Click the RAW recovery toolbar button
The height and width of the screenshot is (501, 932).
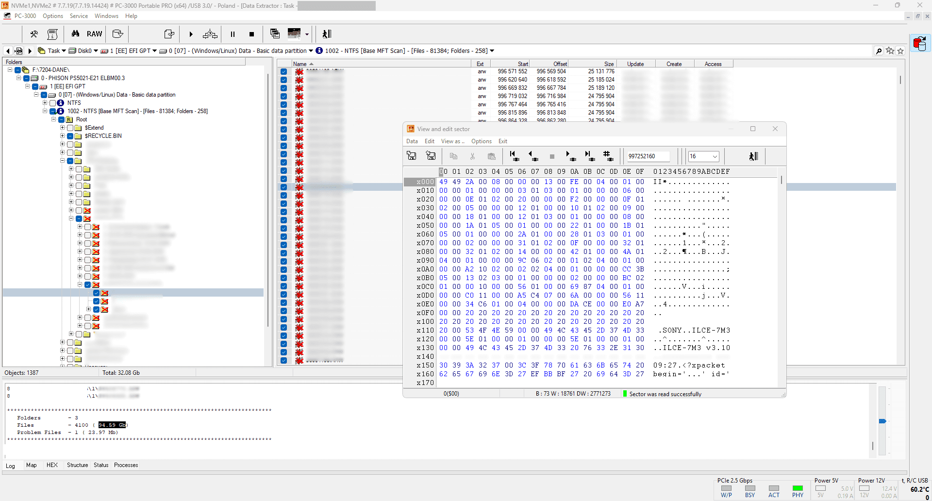point(94,34)
